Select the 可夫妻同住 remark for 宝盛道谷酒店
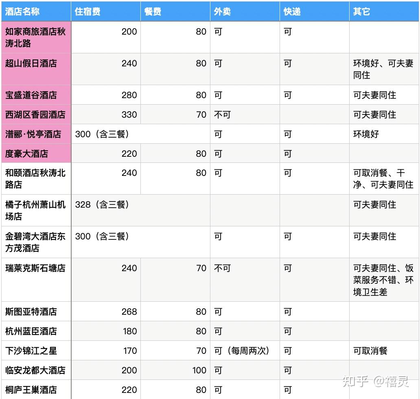This screenshot has width=420, height=399. coord(384,95)
